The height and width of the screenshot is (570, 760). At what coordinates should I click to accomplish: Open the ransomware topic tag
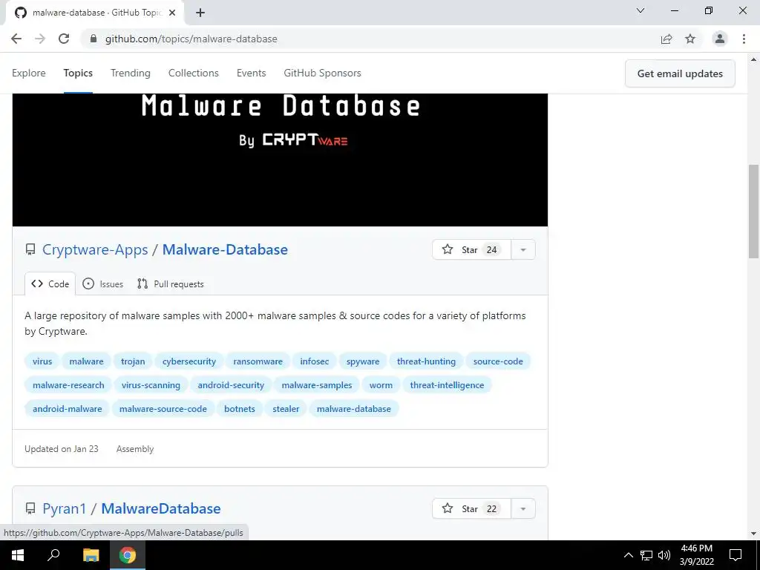pos(258,361)
